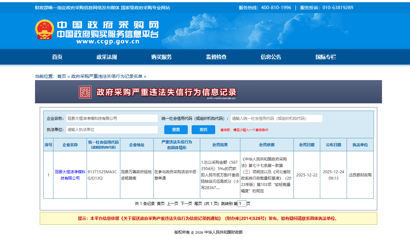
Task: Click the red seal icon in banner
Action: click(x=85, y=92)
